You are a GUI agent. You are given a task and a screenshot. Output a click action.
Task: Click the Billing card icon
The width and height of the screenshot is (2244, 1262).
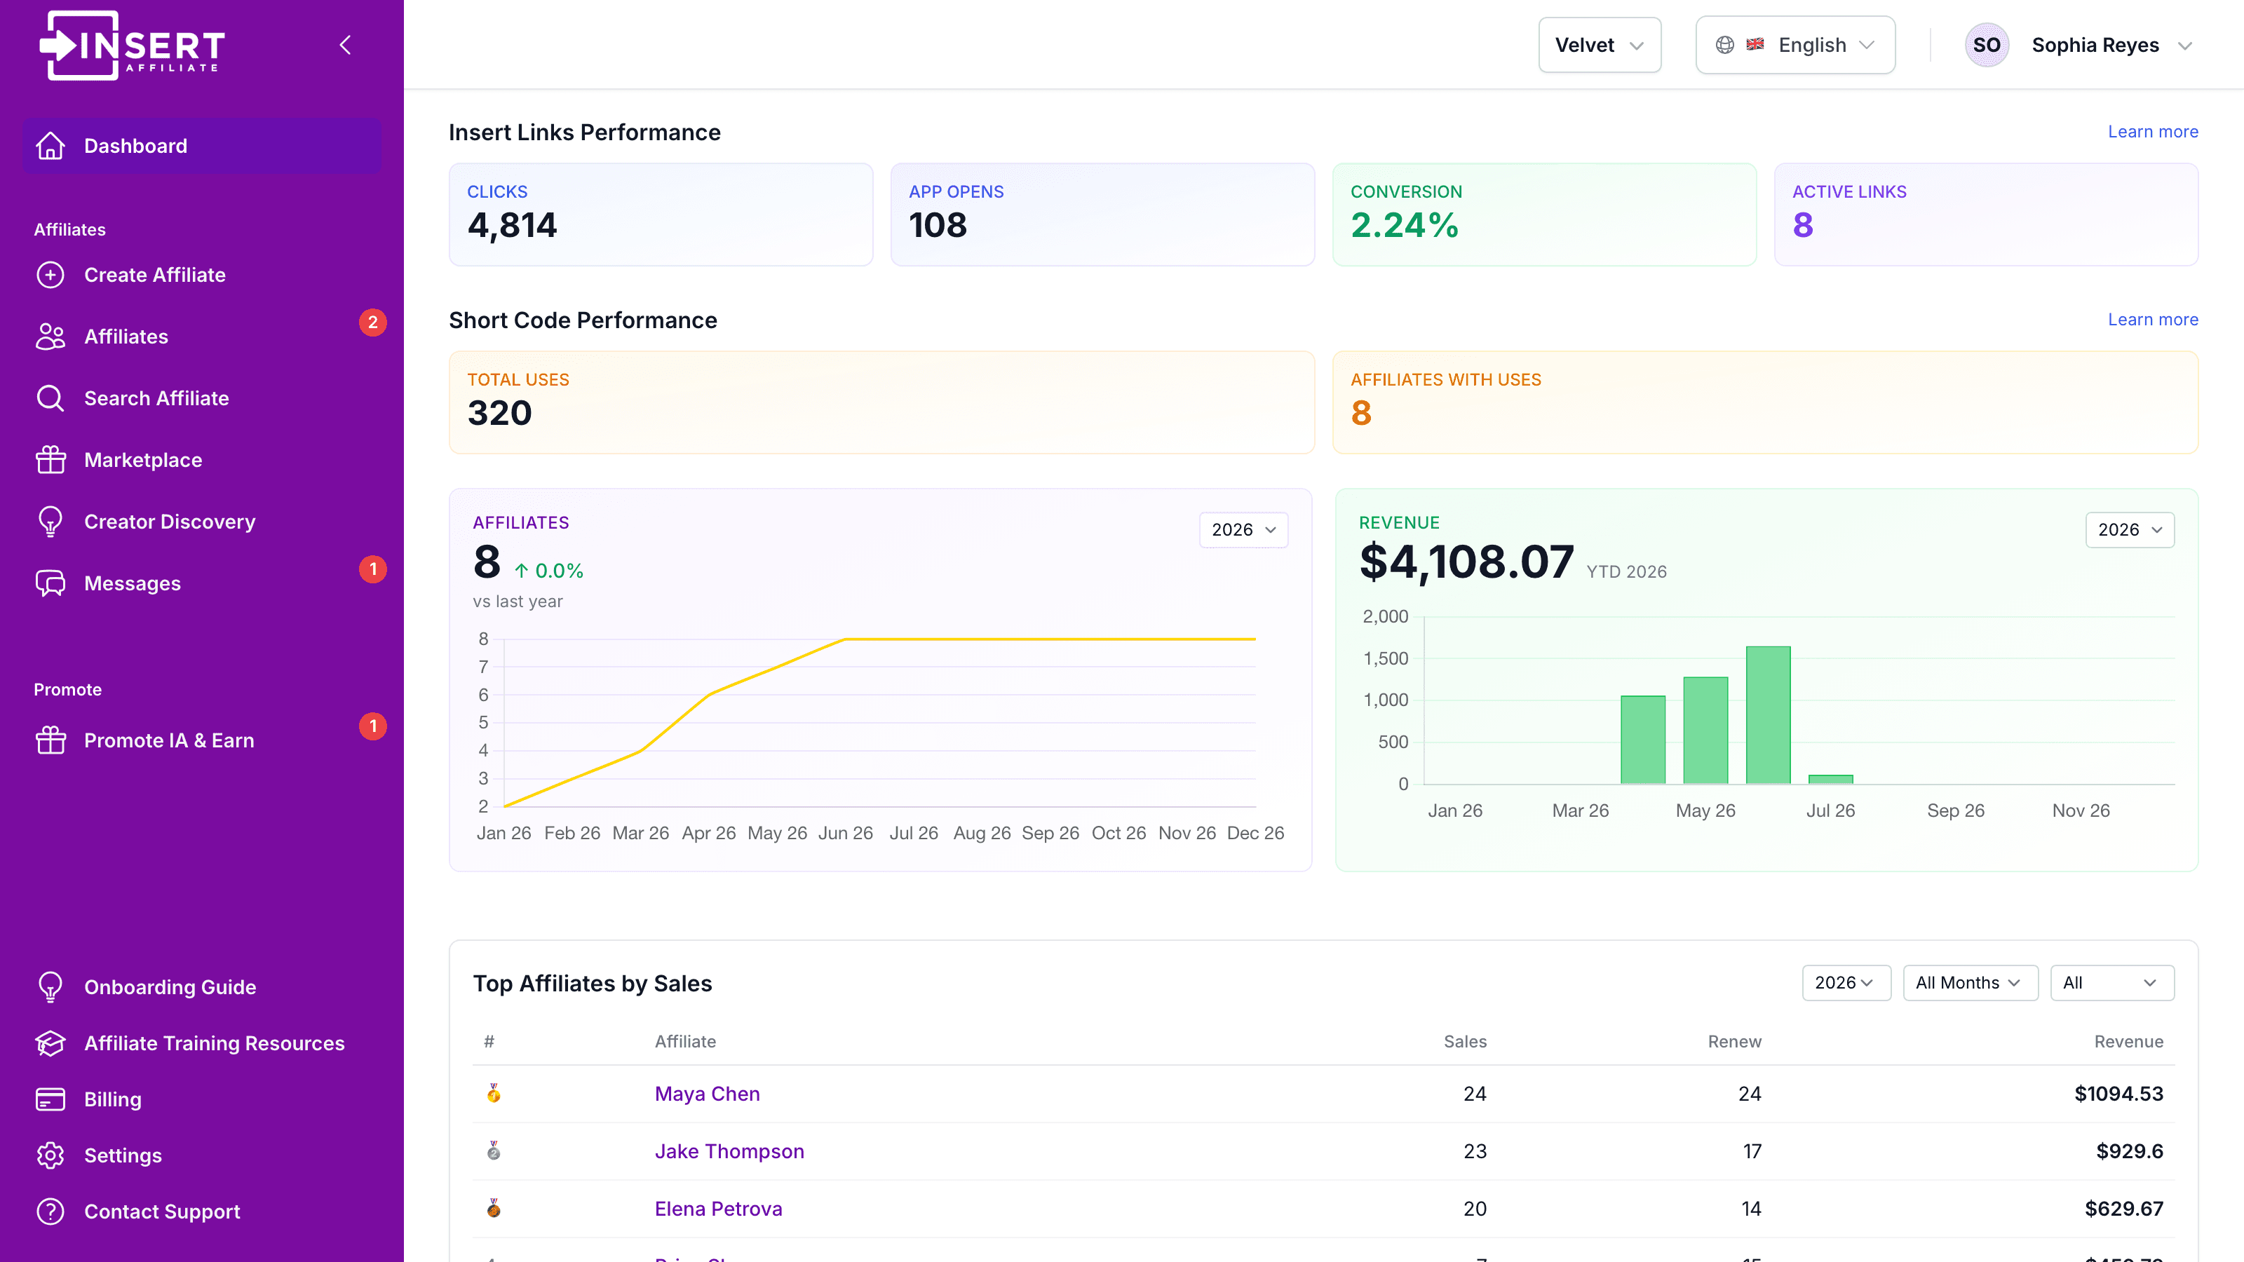click(x=50, y=1099)
